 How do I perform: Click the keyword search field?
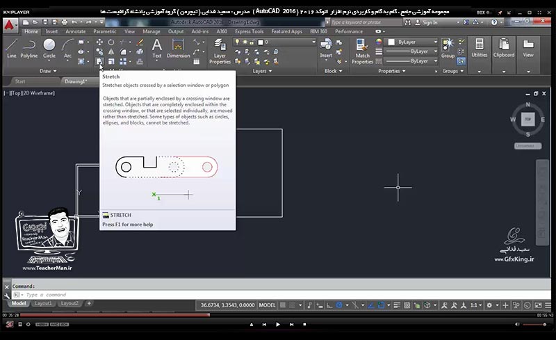(366, 22)
